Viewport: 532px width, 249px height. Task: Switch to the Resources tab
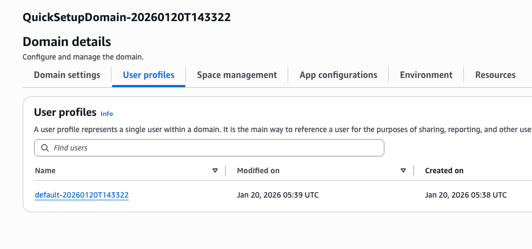pyautogui.click(x=495, y=75)
